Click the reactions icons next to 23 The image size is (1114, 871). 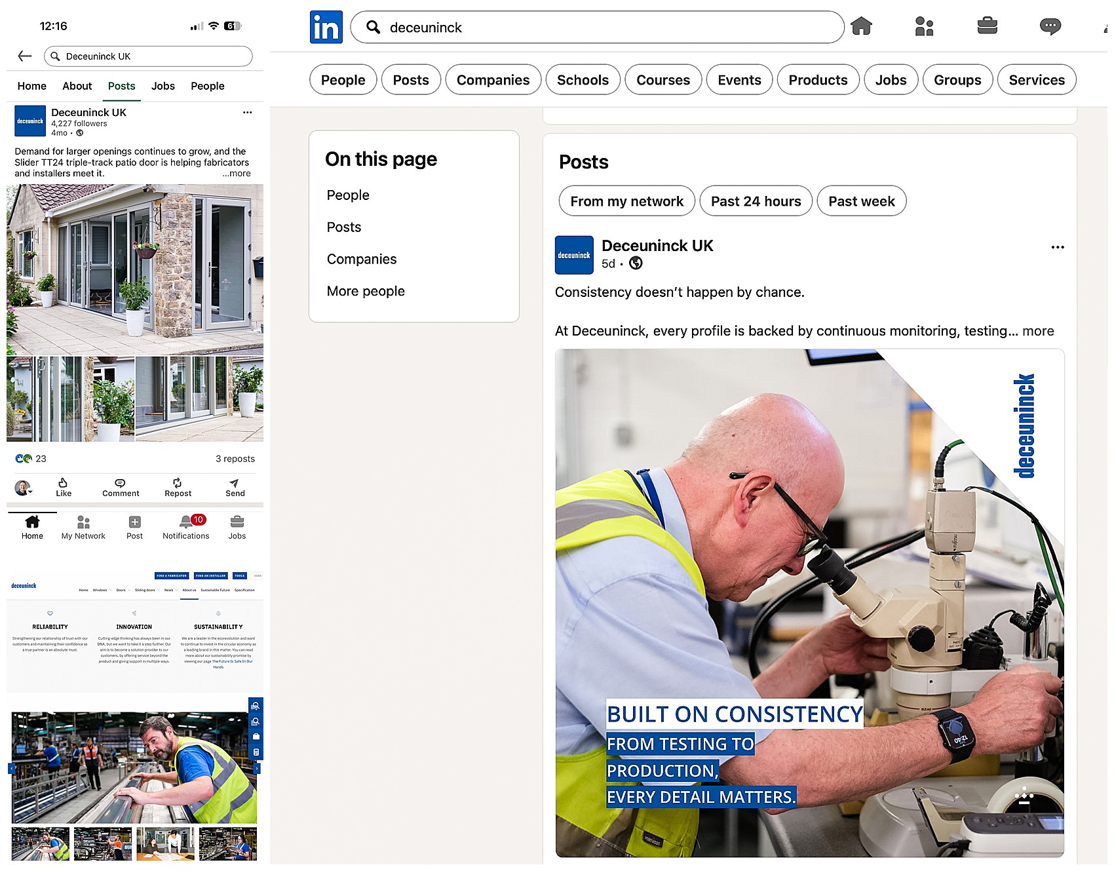(24, 459)
